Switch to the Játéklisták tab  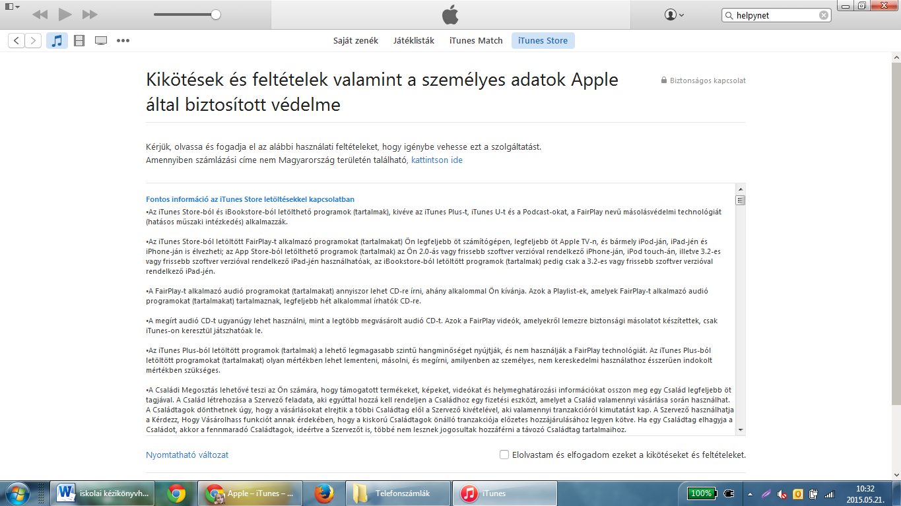pos(414,40)
